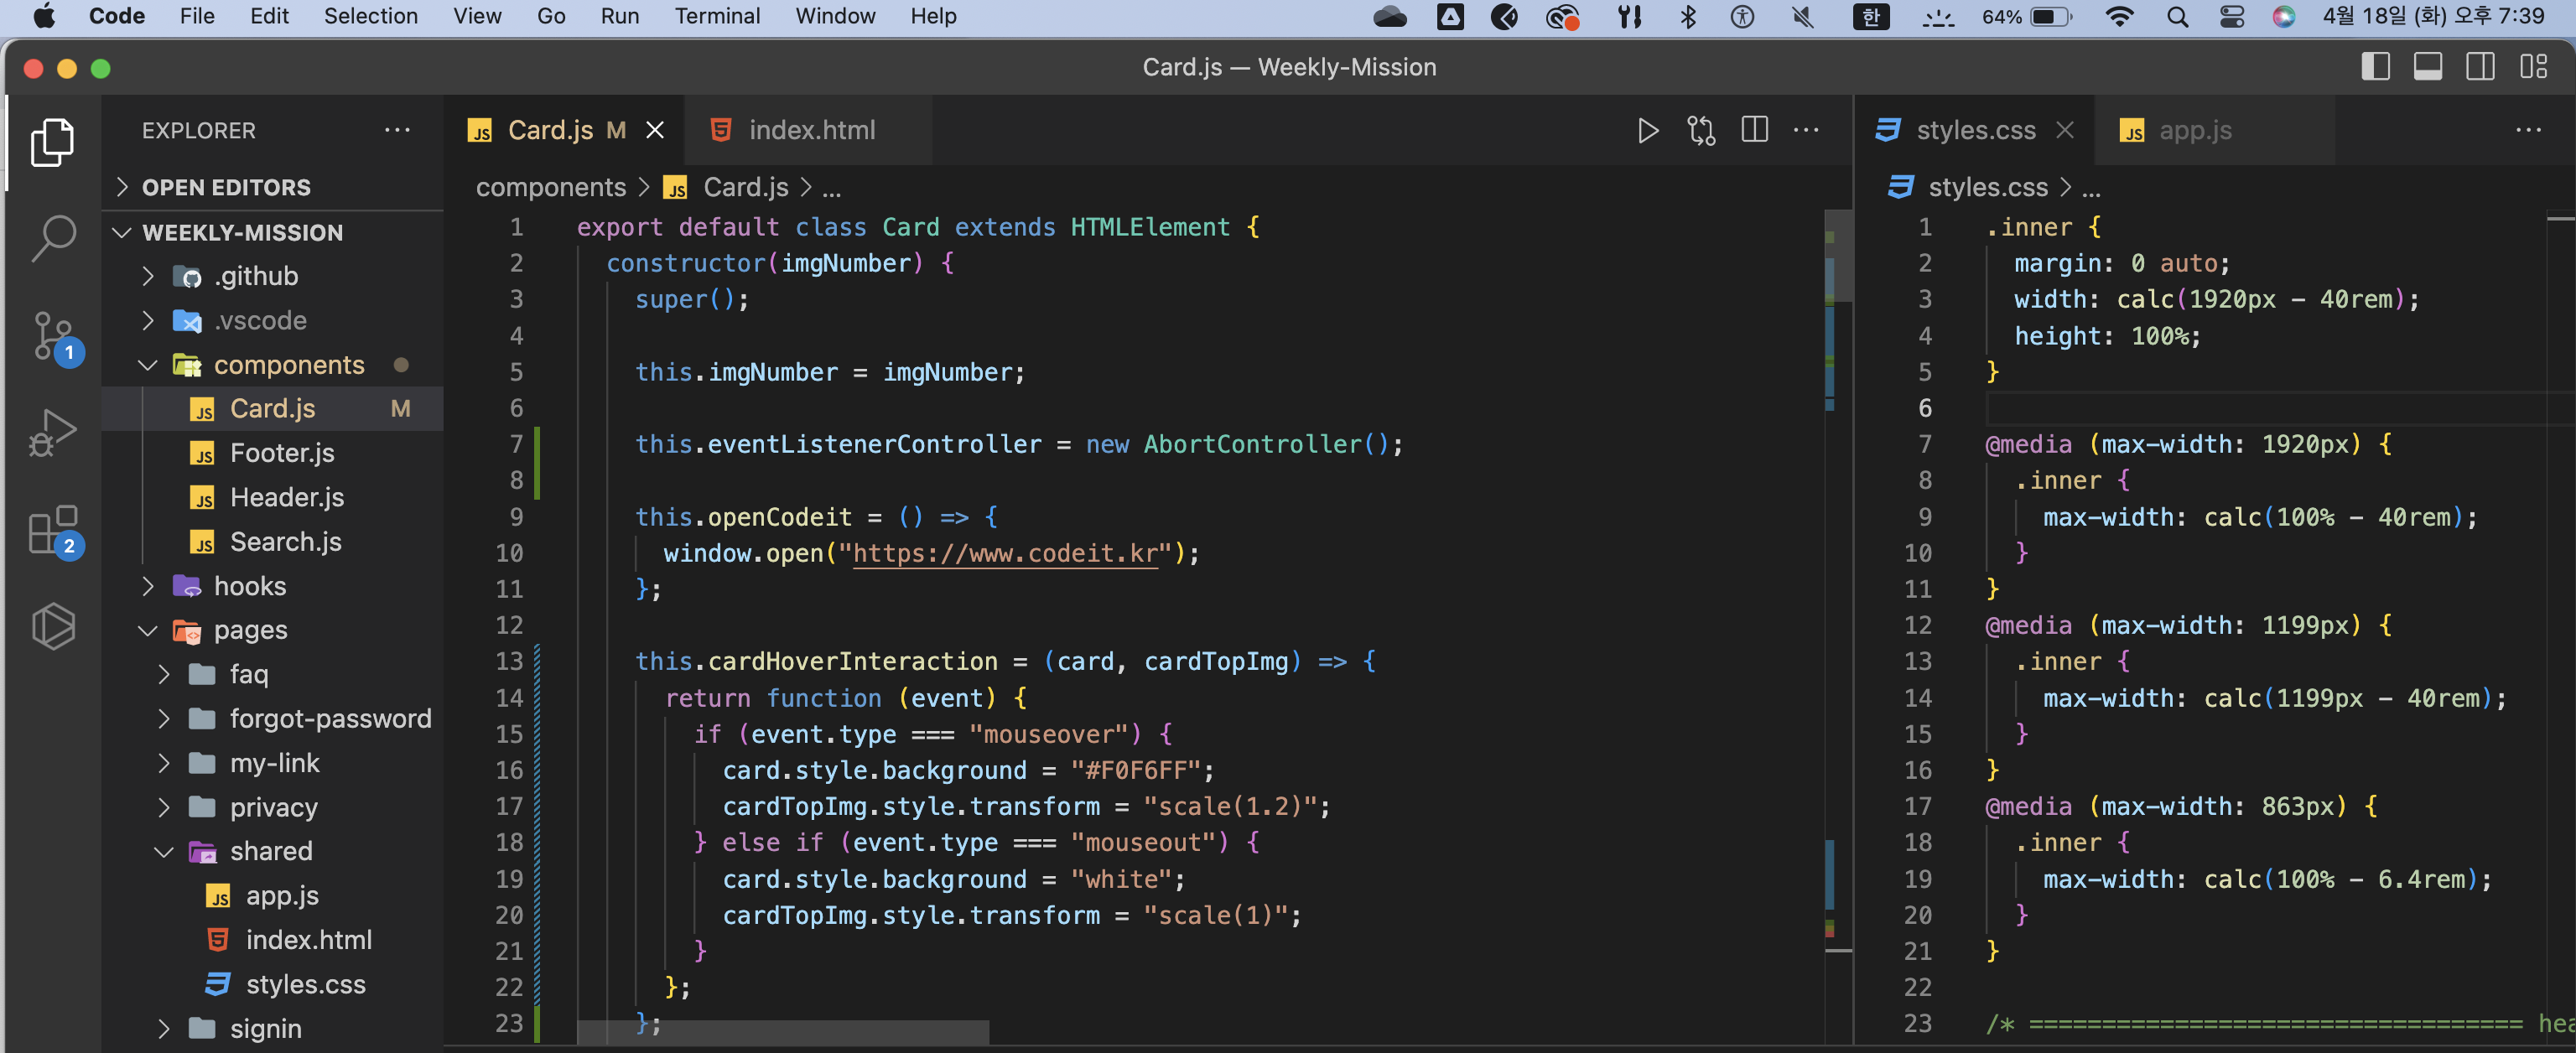The height and width of the screenshot is (1053, 2576).
Task: Expand the OPEN EDITORS section
Action: (x=226, y=187)
